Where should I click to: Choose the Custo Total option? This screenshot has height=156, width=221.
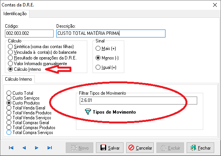tap(20, 93)
